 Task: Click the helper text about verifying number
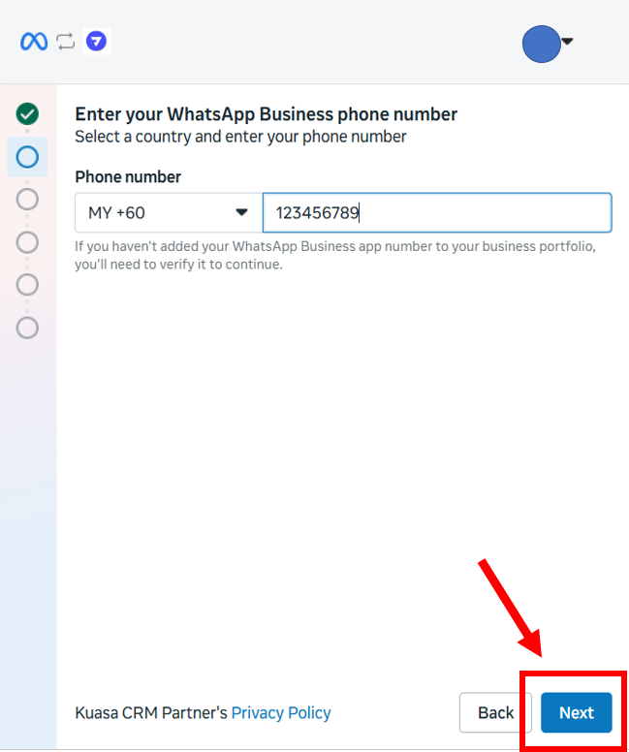(334, 255)
